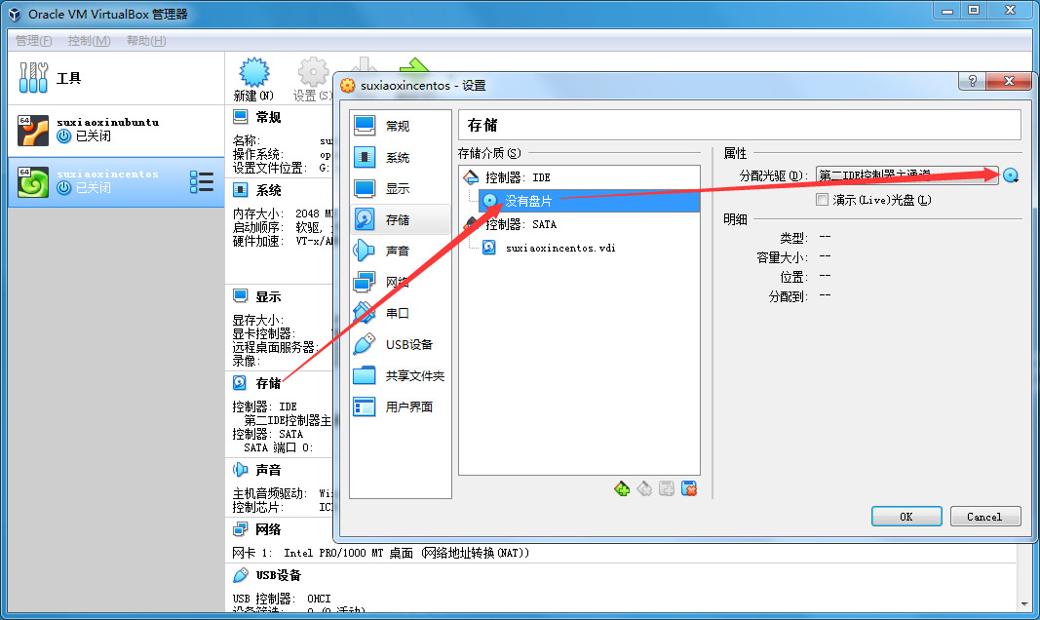Select the 控制器: IDE tree row

(x=579, y=177)
